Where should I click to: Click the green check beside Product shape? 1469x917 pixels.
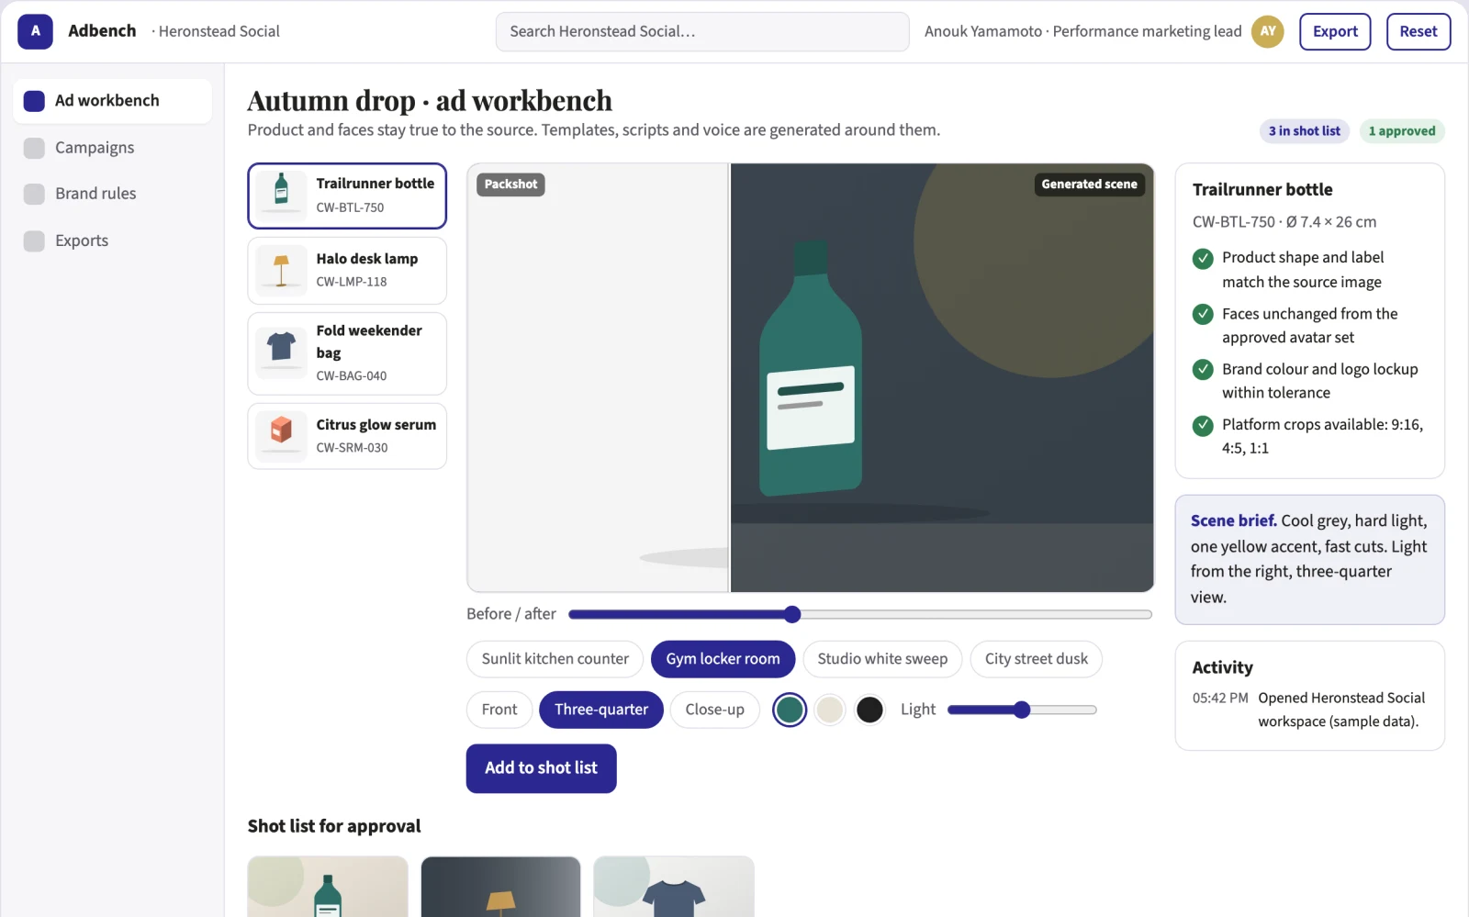pyautogui.click(x=1203, y=259)
